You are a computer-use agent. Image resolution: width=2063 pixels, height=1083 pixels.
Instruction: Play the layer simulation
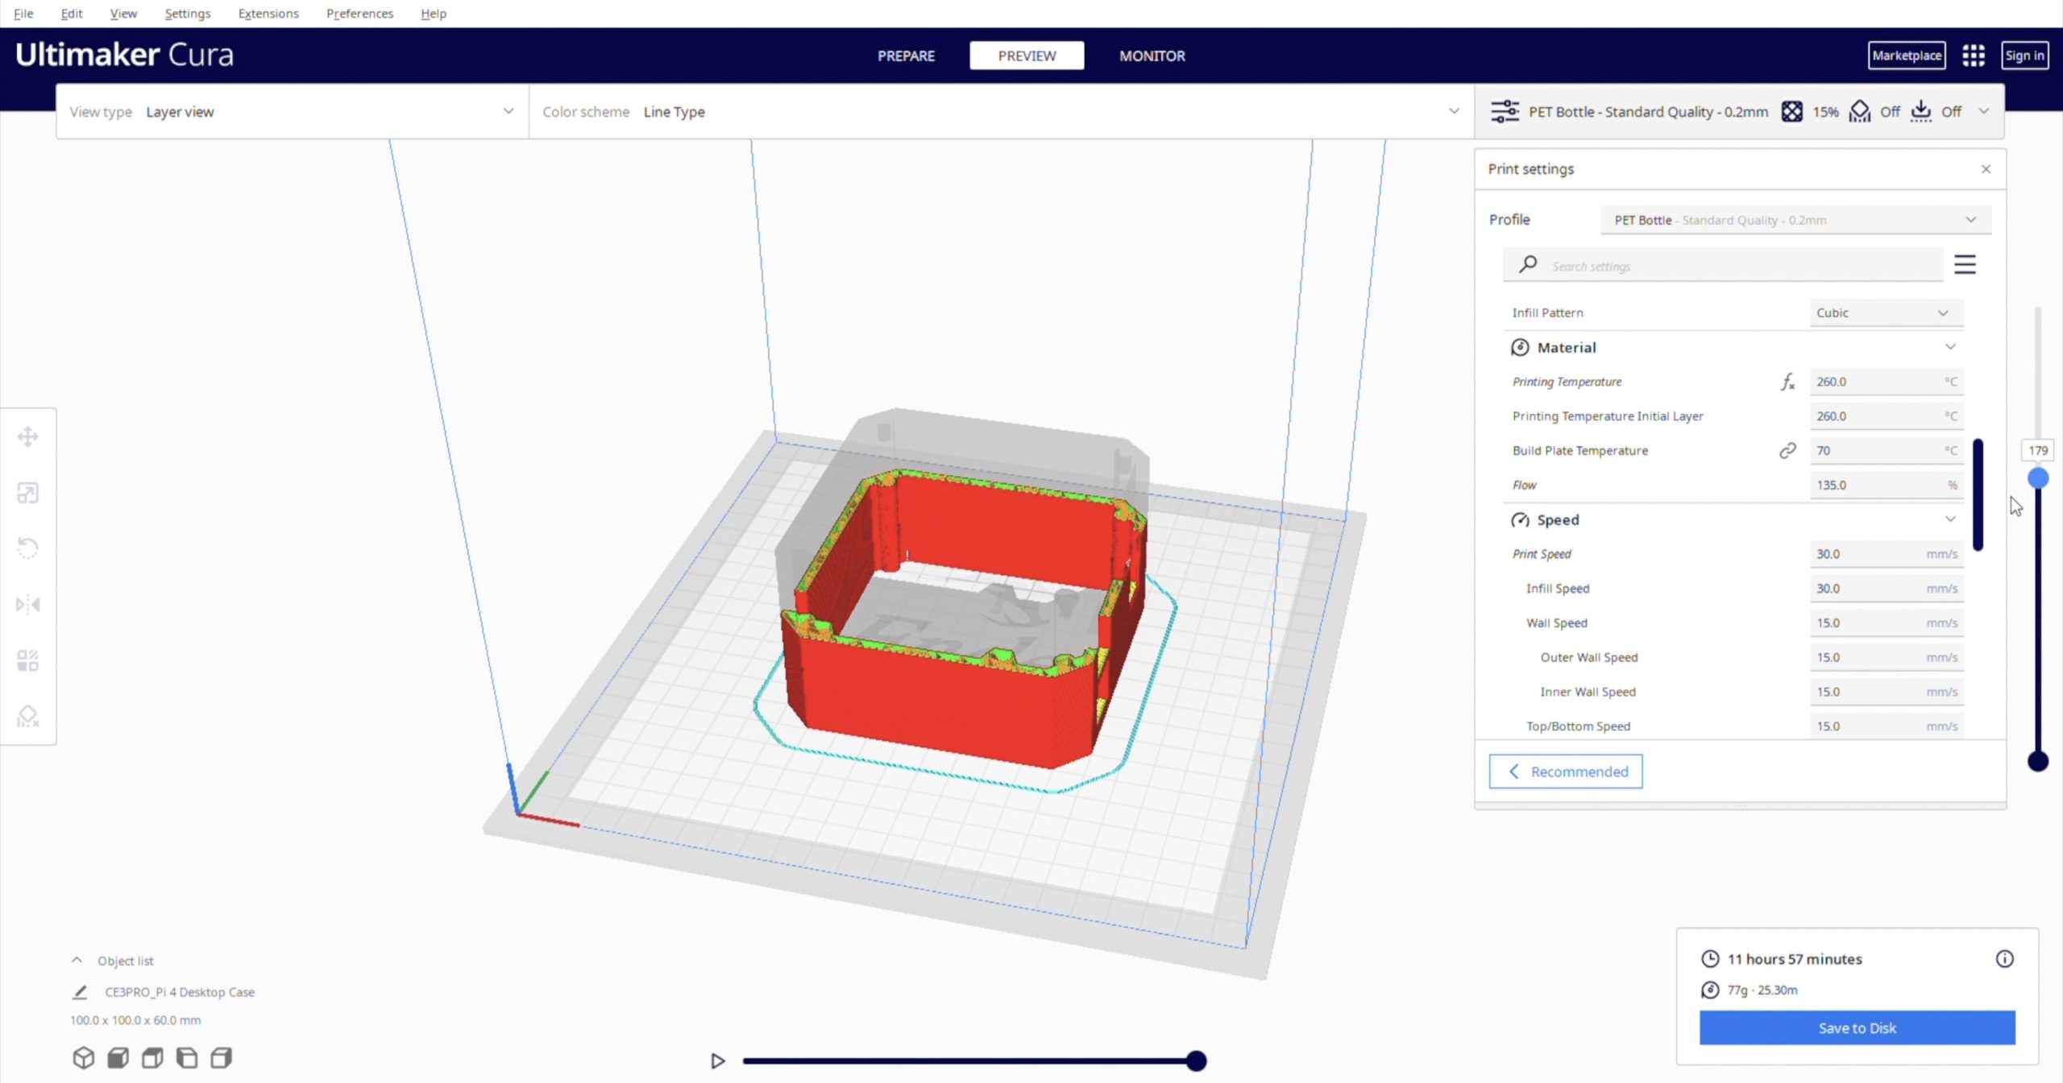coord(717,1060)
